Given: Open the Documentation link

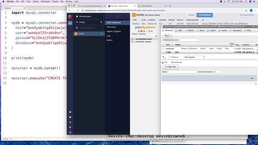Looking at the screenshot, I should coord(247,15).
